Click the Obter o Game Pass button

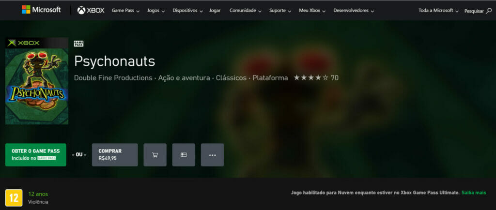coord(35,154)
